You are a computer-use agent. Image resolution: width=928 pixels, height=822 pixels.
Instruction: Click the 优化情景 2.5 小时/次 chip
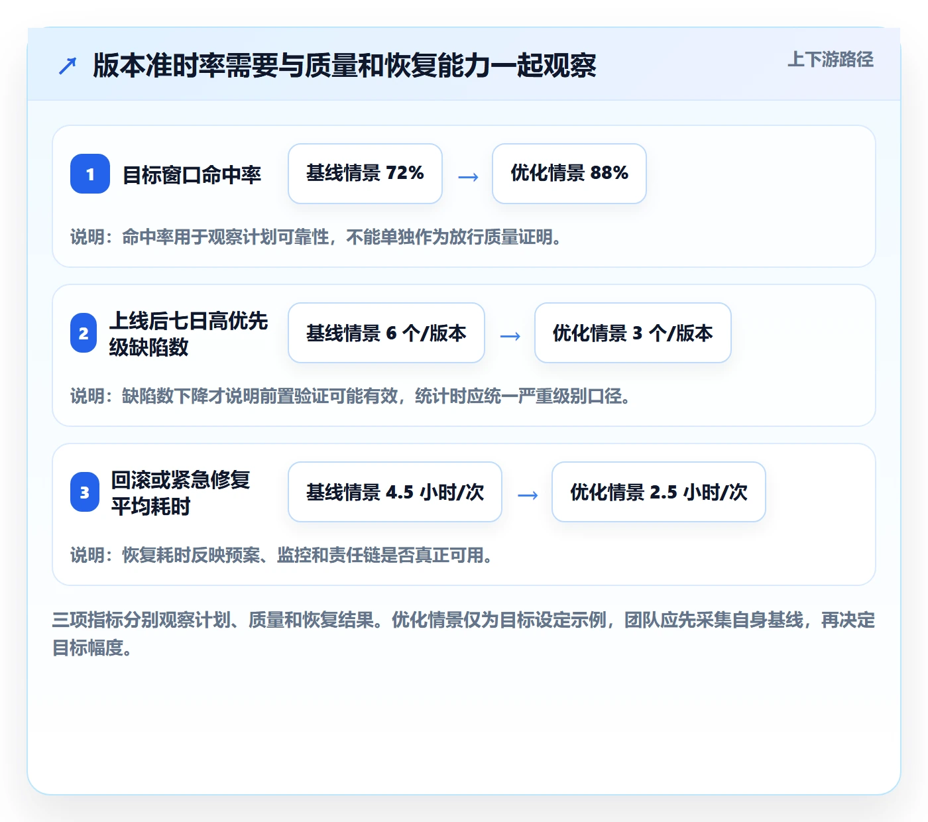659,492
